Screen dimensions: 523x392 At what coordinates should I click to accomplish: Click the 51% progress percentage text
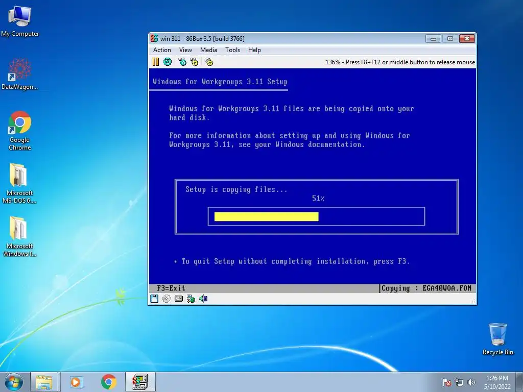pos(318,199)
